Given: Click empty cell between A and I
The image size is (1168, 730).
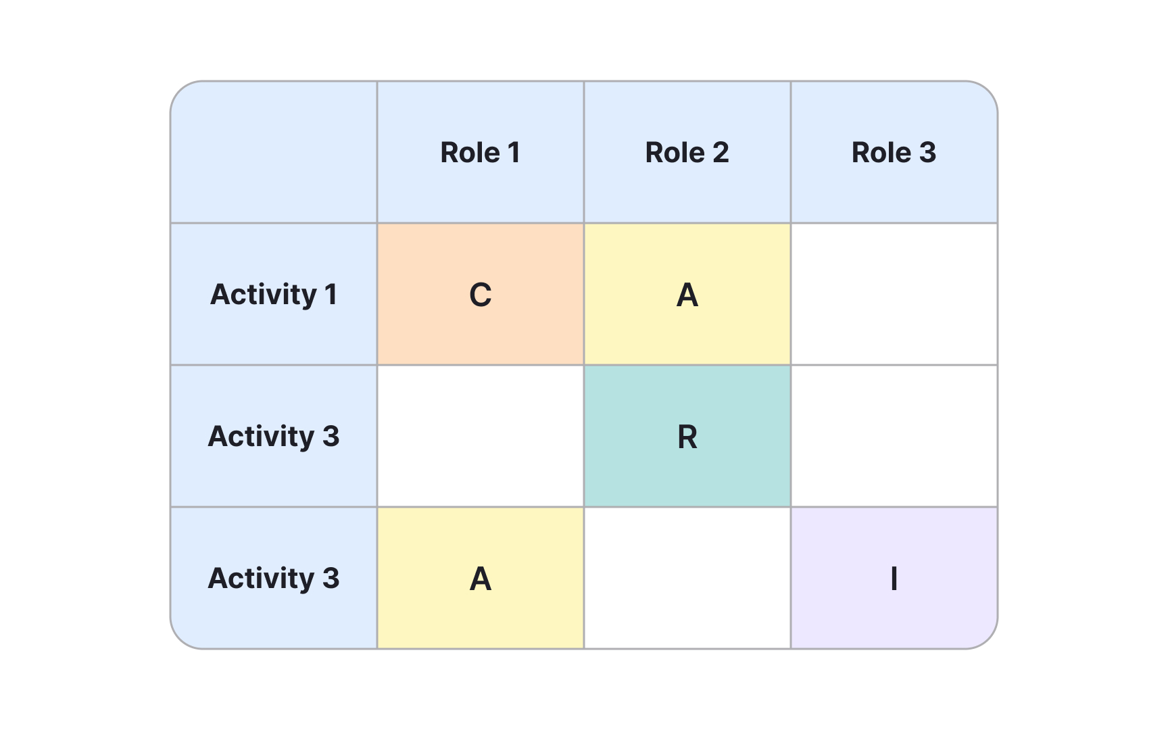Looking at the screenshot, I should pyautogui.click(x=687, y=579).
